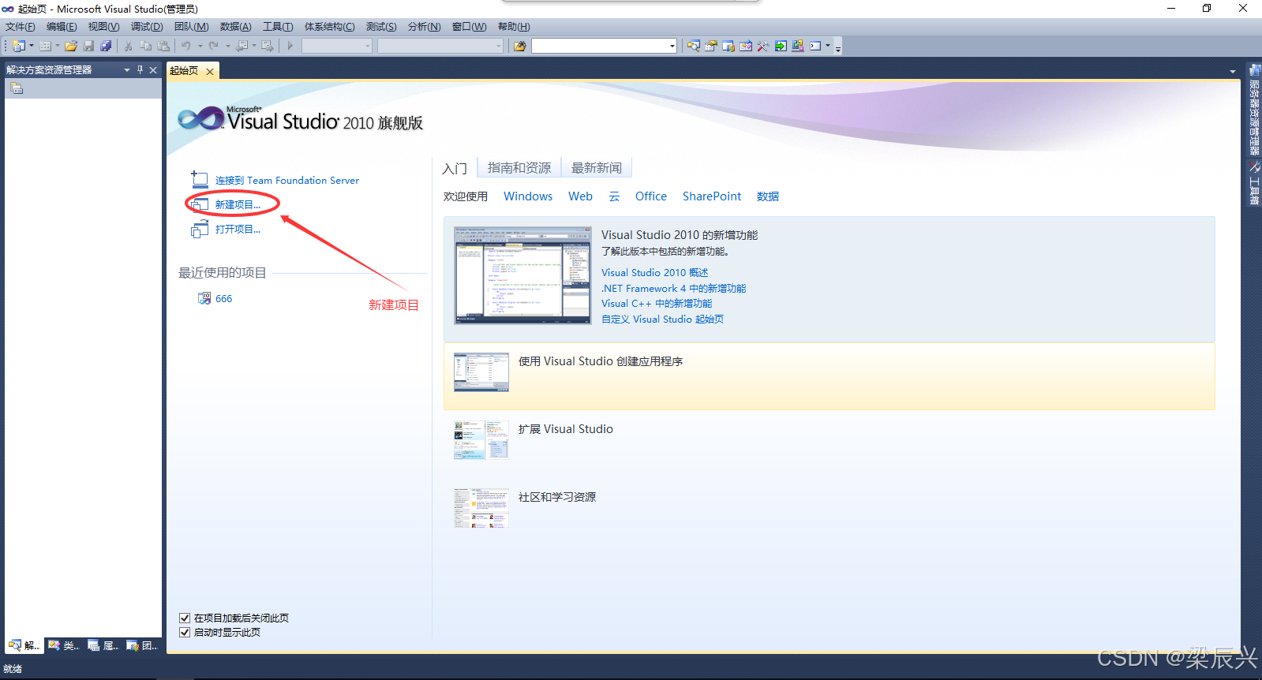Open the Properties Window toolbar icon
The width and height of the screenshot is (1262, 680).
tap(710, 46)
